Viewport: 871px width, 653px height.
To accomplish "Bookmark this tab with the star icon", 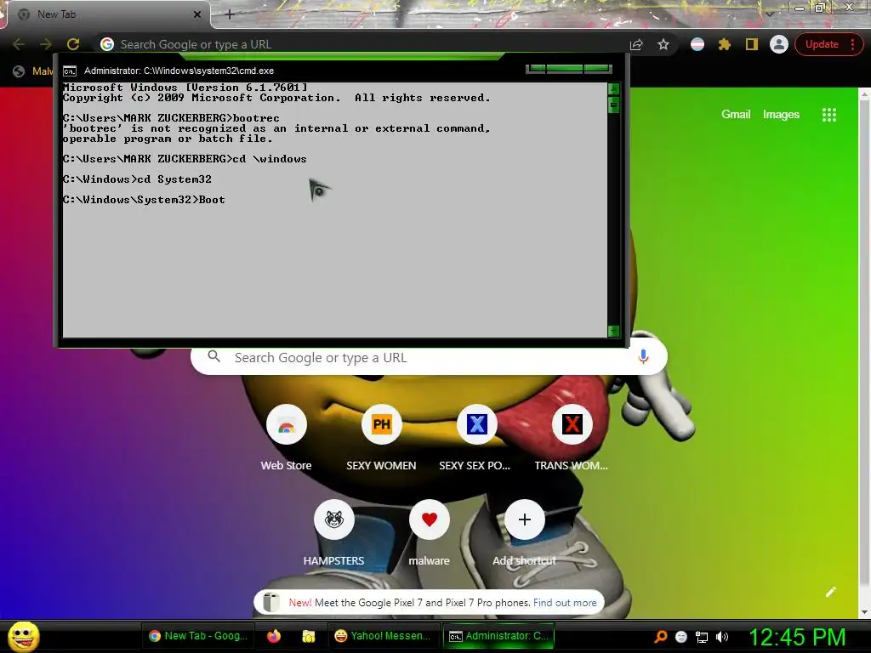I will (x=663, y=44).
